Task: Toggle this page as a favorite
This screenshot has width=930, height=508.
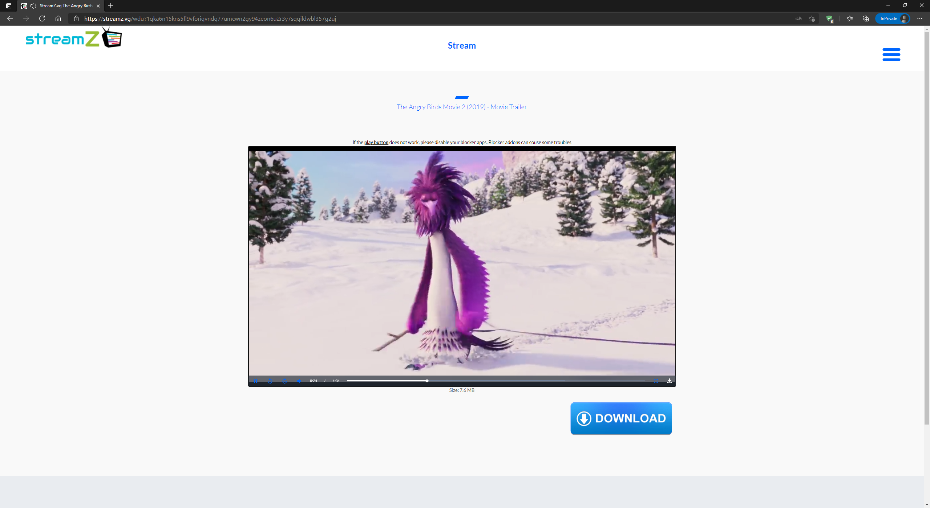Action: [x=812, y=19]
